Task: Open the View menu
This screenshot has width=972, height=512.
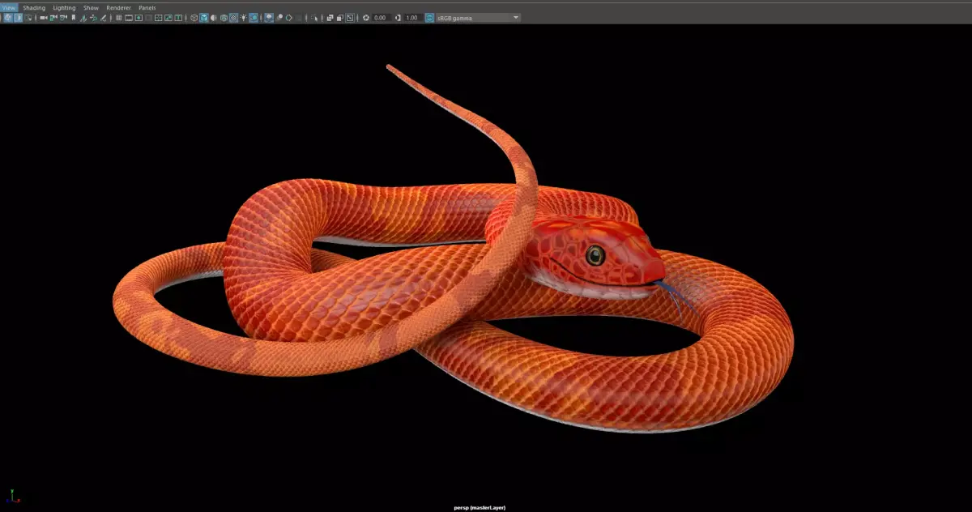Action: click(x=7, y=7)
